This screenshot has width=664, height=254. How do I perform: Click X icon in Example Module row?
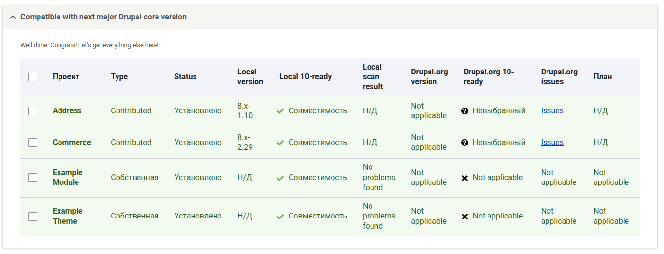[x=465, y=178]
